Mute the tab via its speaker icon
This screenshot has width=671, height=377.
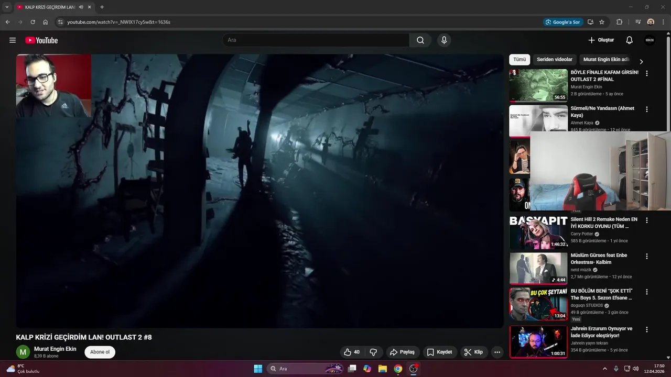81,7
